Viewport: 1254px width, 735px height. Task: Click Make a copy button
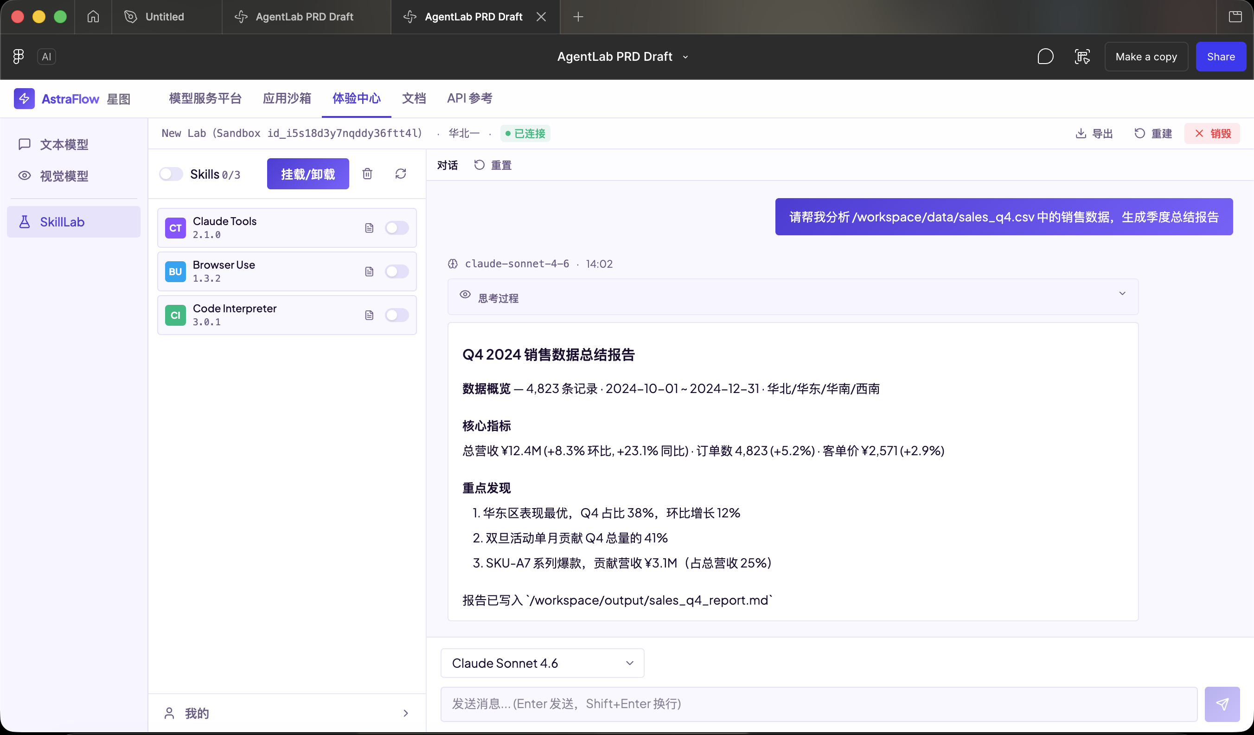[x=1146, y=57]
